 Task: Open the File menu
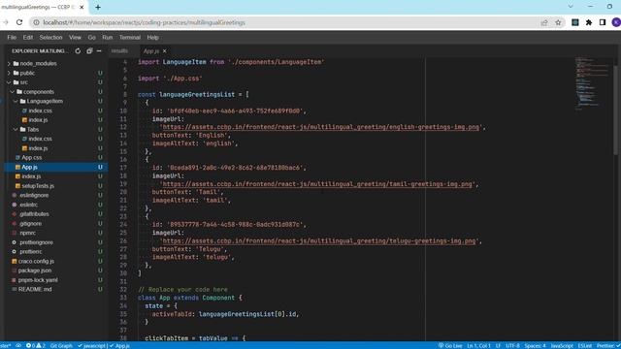coord(12,37)
